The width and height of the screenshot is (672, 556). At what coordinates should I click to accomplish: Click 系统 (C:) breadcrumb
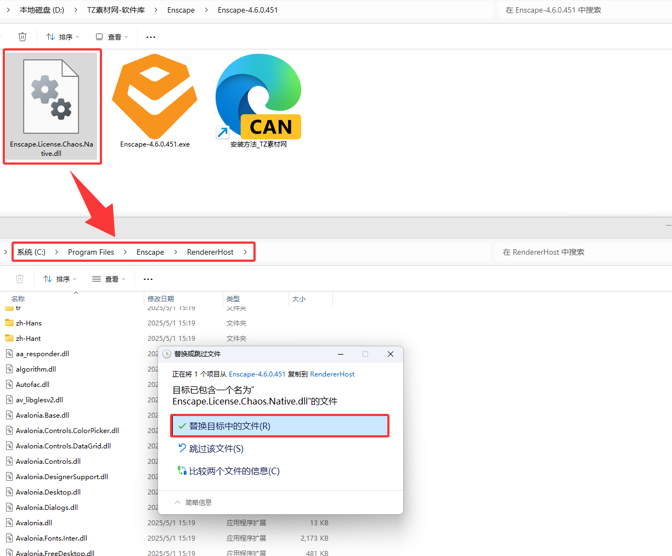tap(31, 252)
